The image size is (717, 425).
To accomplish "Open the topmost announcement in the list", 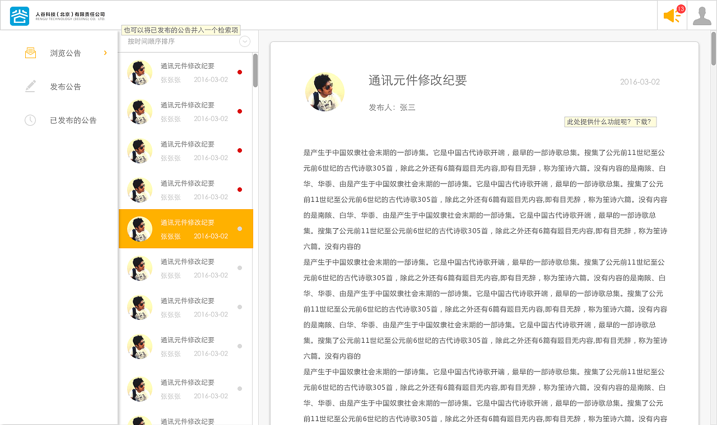I will (x=186, y=72).
